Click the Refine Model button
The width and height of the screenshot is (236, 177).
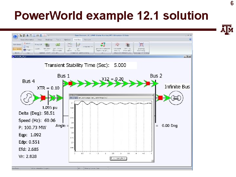[x=88, y=47]
